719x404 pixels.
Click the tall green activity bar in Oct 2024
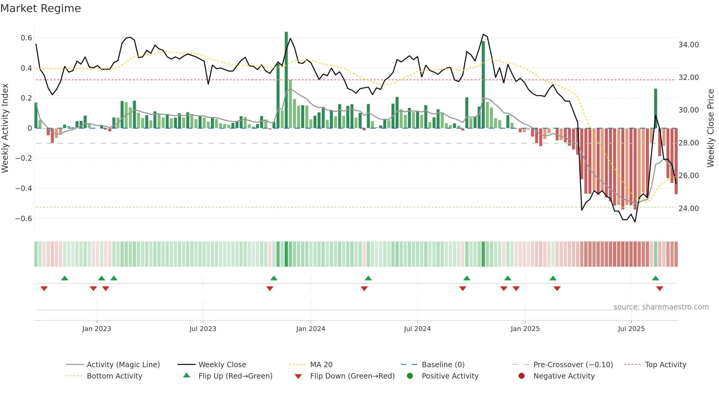click(x=483, y=85)
